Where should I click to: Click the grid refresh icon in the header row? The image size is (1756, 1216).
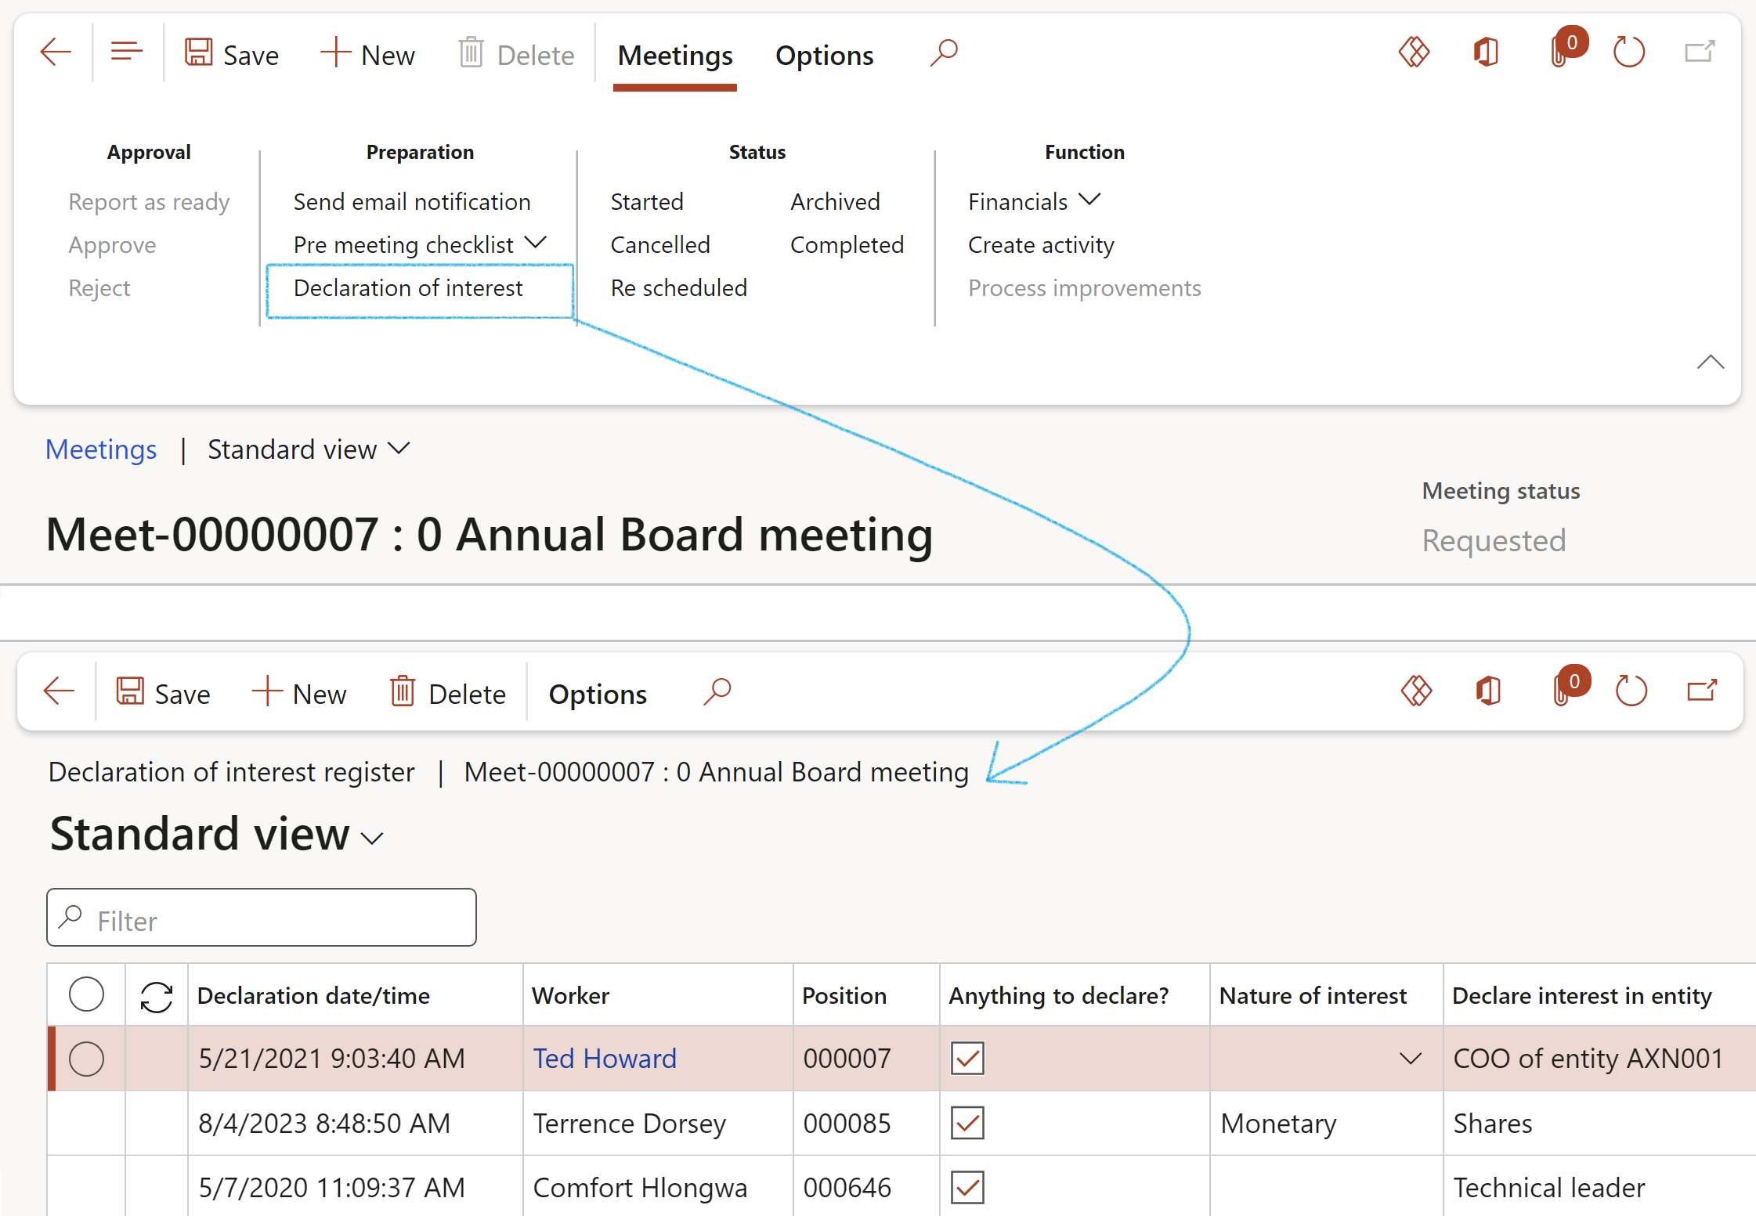(x=157, y=997)
